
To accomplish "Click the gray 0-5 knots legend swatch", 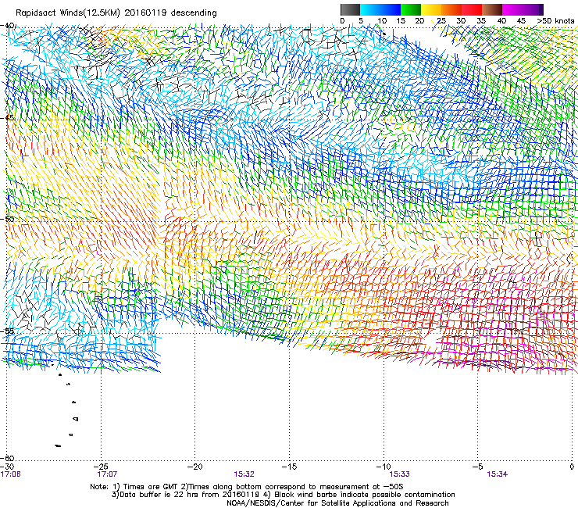I will [350, 9].
